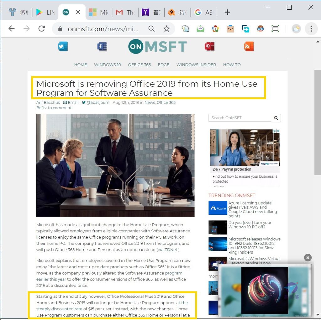This screenshot has width=321, height=320.
Task: Click the green checkmark inbox extension icon
Action: coord(200,28)
